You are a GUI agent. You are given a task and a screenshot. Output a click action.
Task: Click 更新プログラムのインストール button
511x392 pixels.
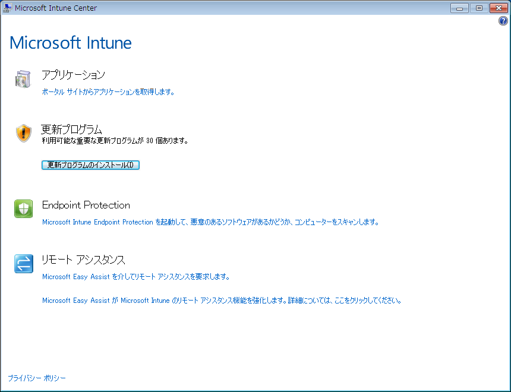pos(90,165)
